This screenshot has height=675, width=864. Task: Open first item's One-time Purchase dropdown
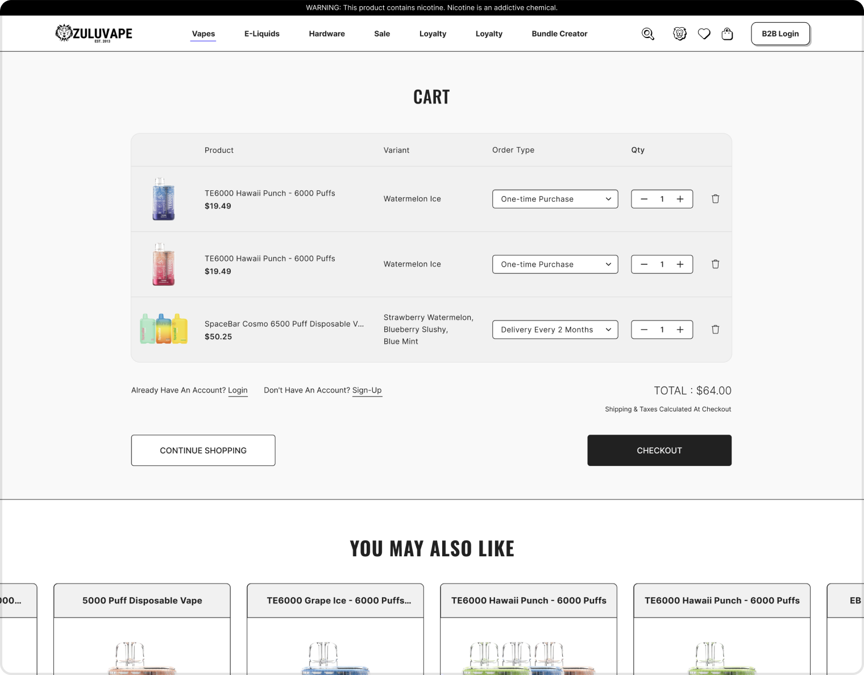pos(555,199)
